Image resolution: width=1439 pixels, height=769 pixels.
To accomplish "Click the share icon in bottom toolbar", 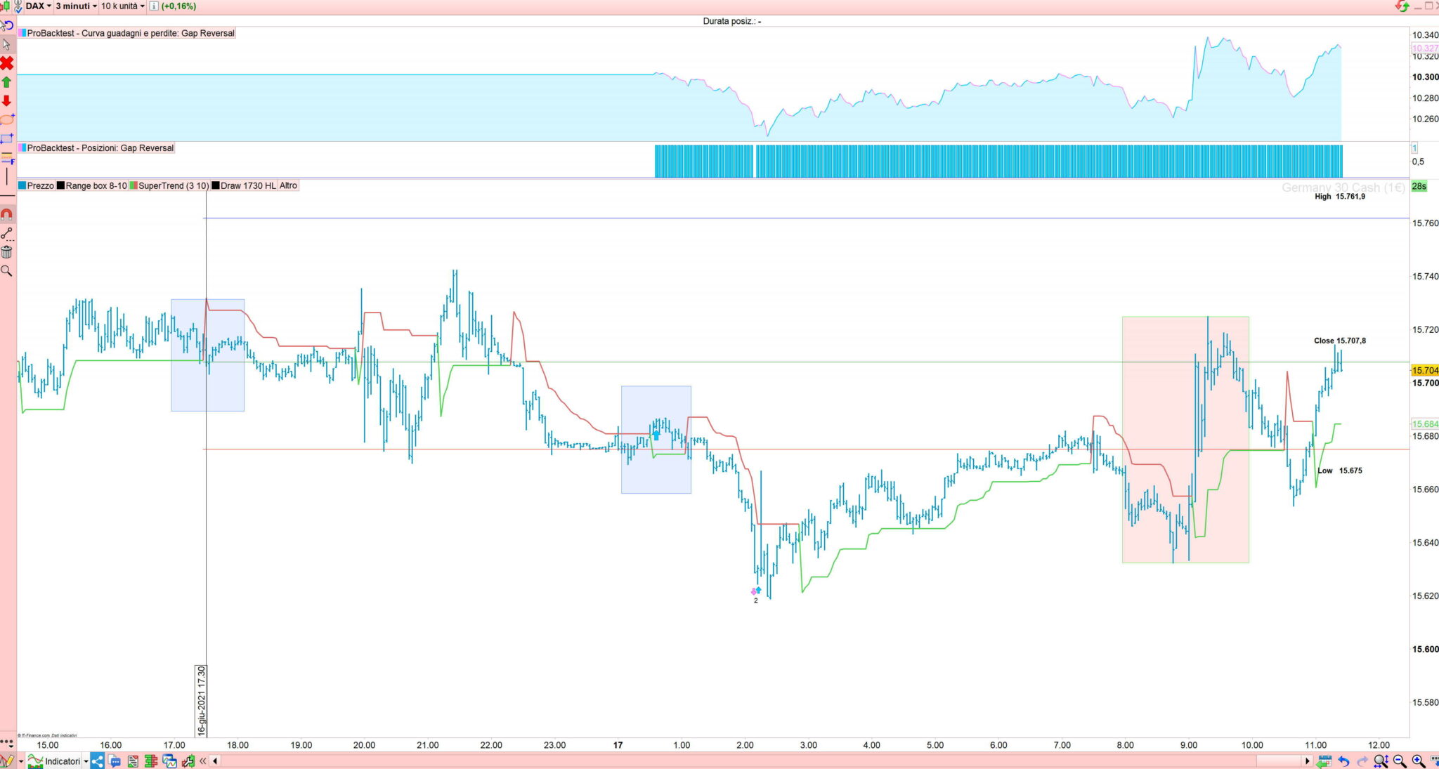I will tap(98, 761).
